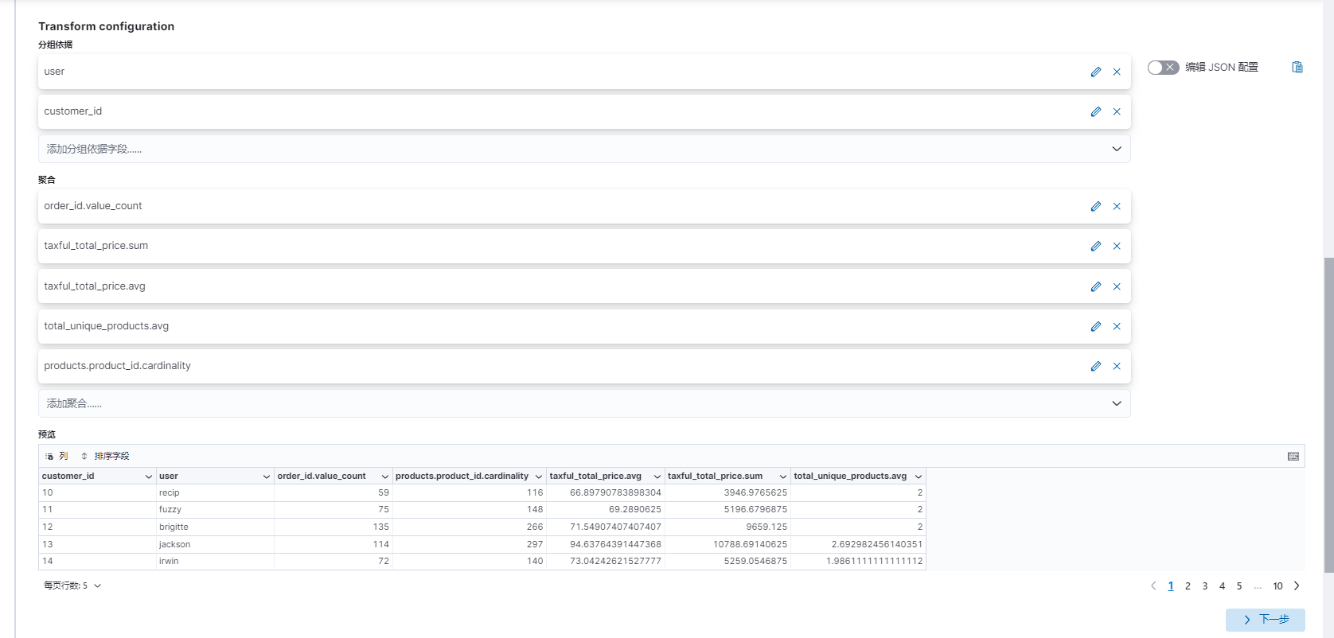The height and width of the screenshot is (638, 1334).
Task: Open order_id.value_count column header menu
Action: coord(385,477)
